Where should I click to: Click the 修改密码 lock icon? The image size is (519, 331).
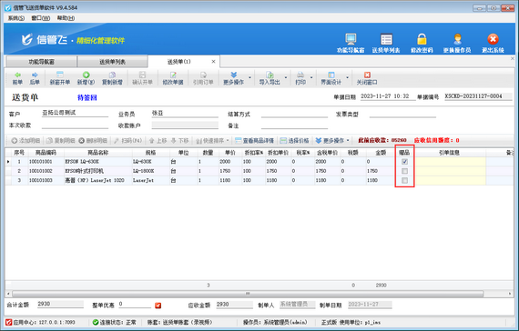point(422,39)
